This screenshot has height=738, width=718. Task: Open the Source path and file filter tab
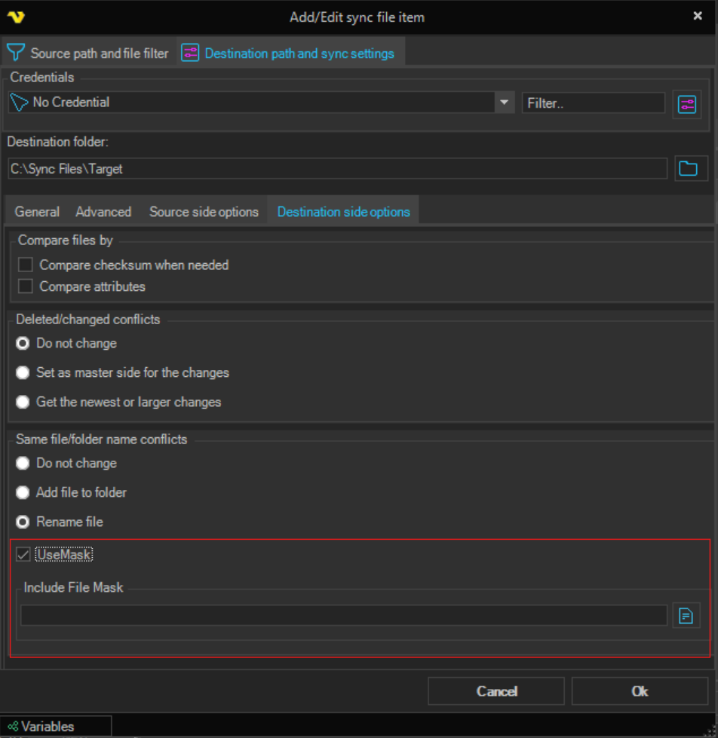click(x=87, y=54)
